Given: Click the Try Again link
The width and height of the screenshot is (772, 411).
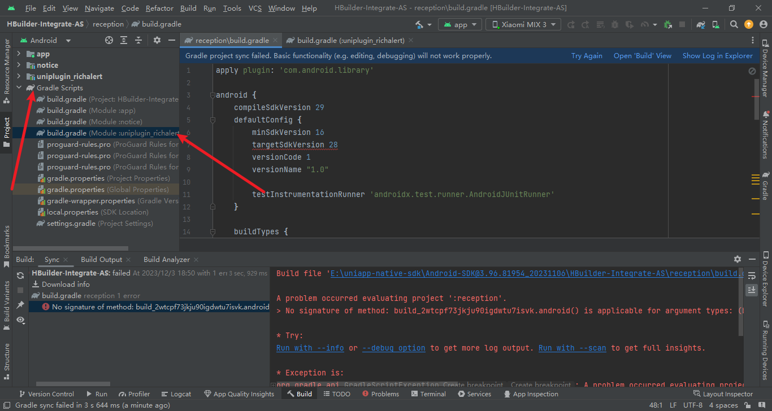Looking at the screenshot, I should 587,56.
